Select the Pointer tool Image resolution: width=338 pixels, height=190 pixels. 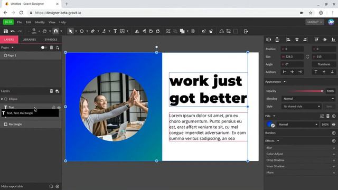(x=70, y=31)
